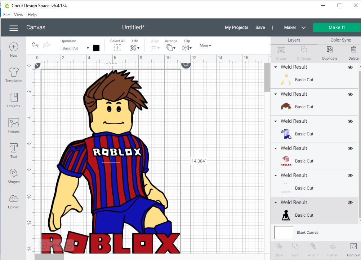This screenshot has width=361, height=260.
Task: Click the Delete trash icon
Action: pos(353,49)
